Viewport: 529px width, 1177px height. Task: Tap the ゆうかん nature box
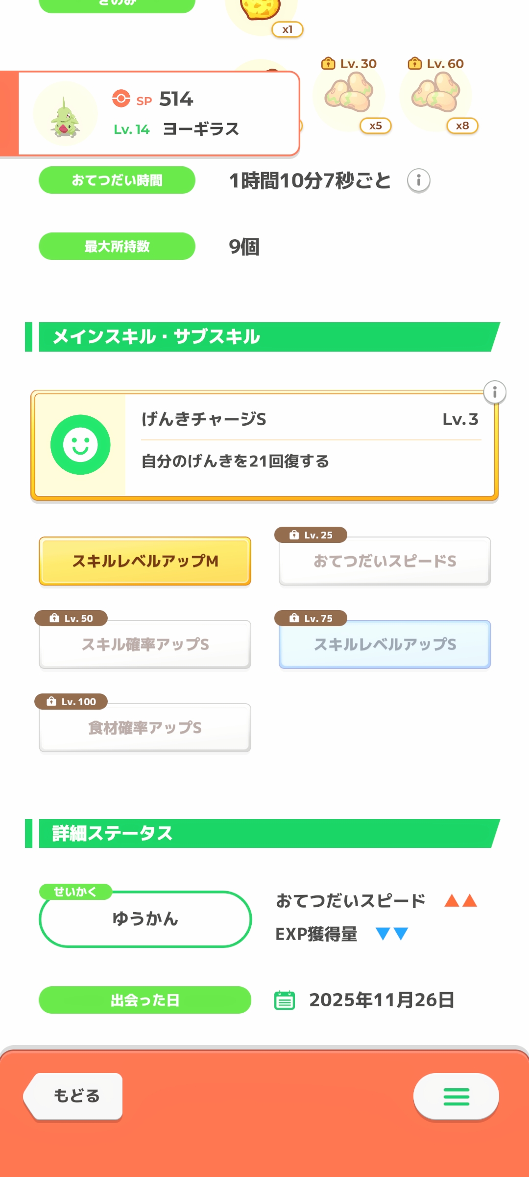point(145,919)
